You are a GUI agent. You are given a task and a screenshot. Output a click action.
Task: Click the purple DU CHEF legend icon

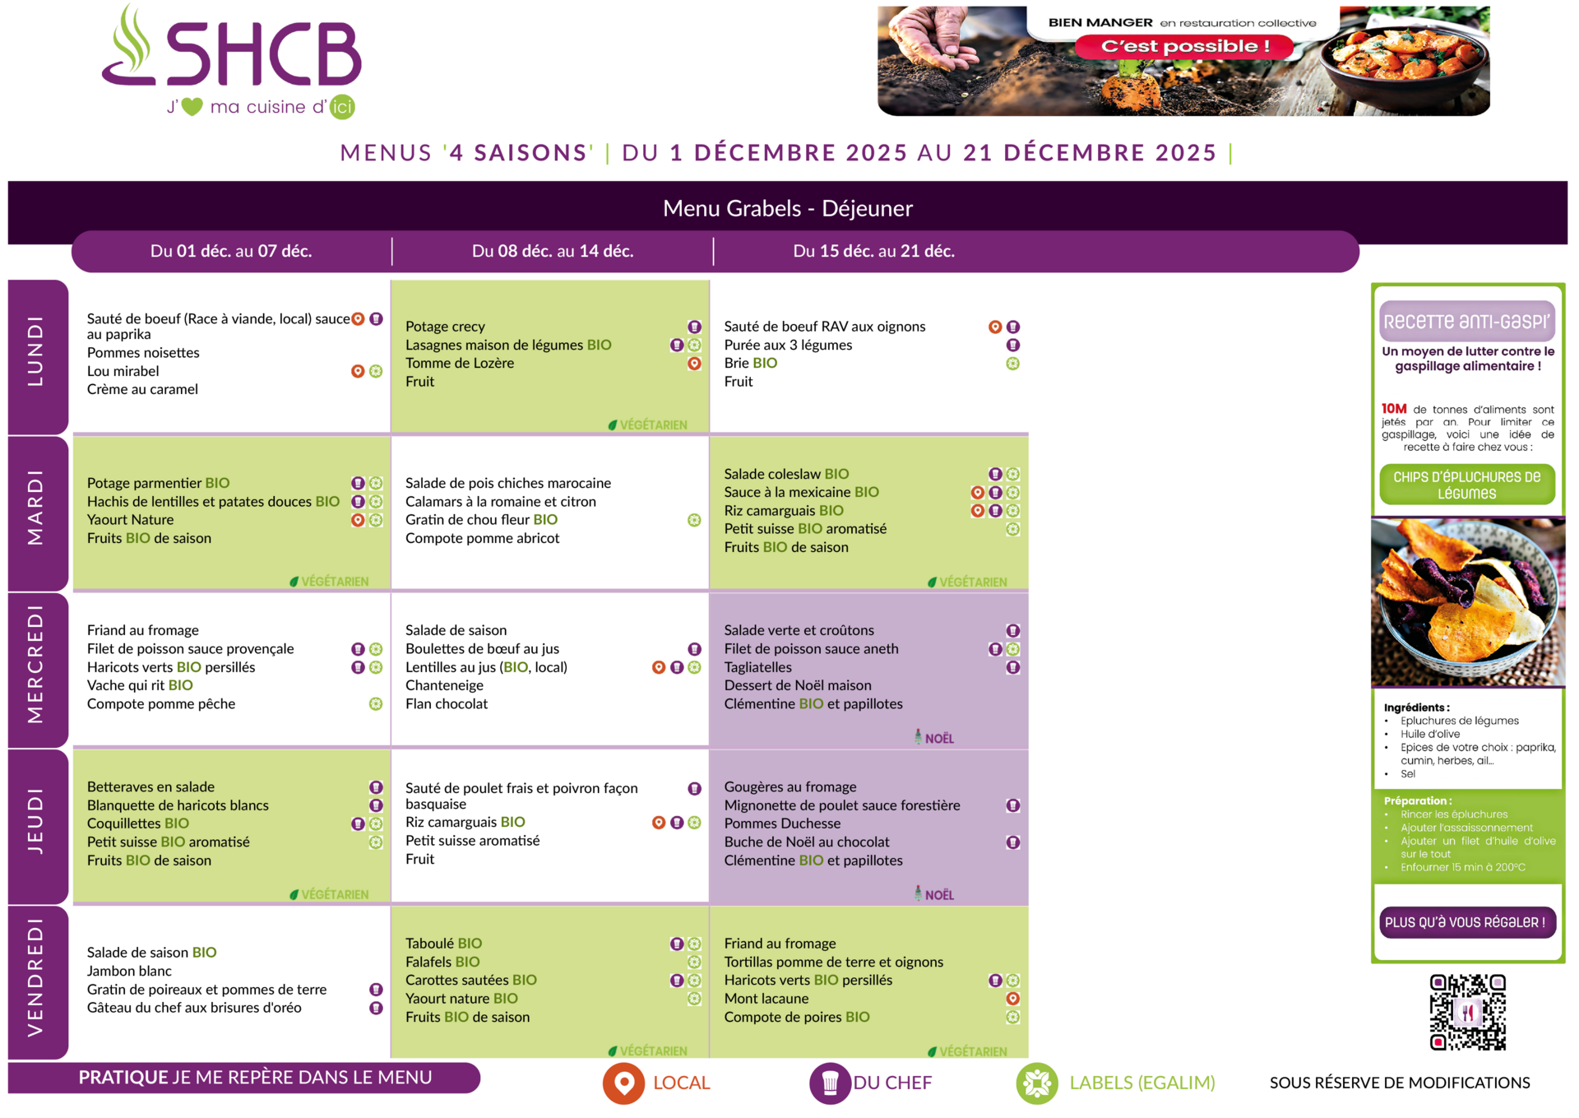pos(829,1083)
